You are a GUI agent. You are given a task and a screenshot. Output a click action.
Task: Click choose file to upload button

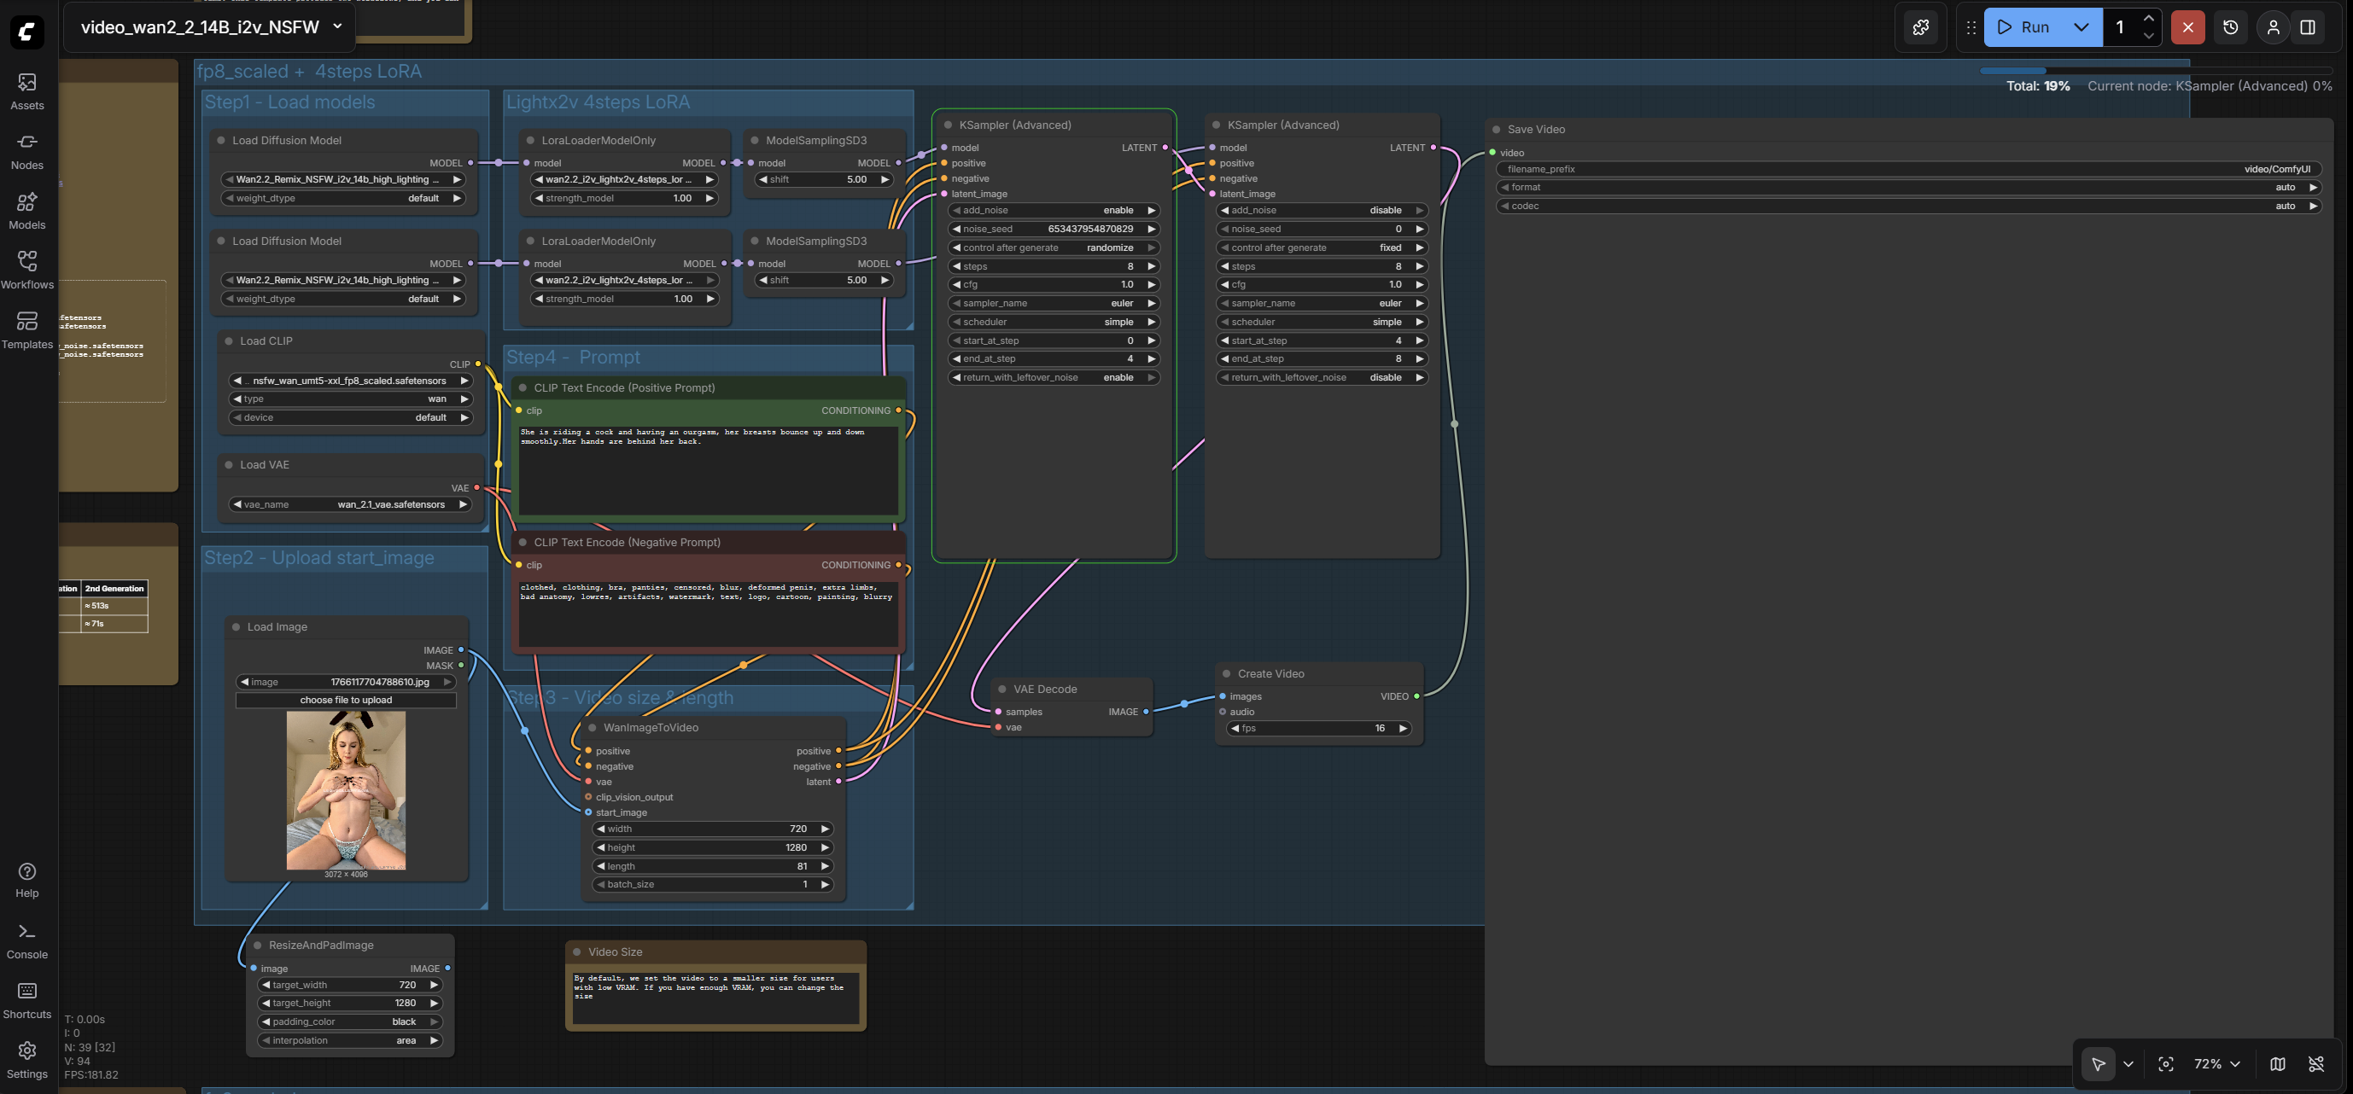(345, 701)
